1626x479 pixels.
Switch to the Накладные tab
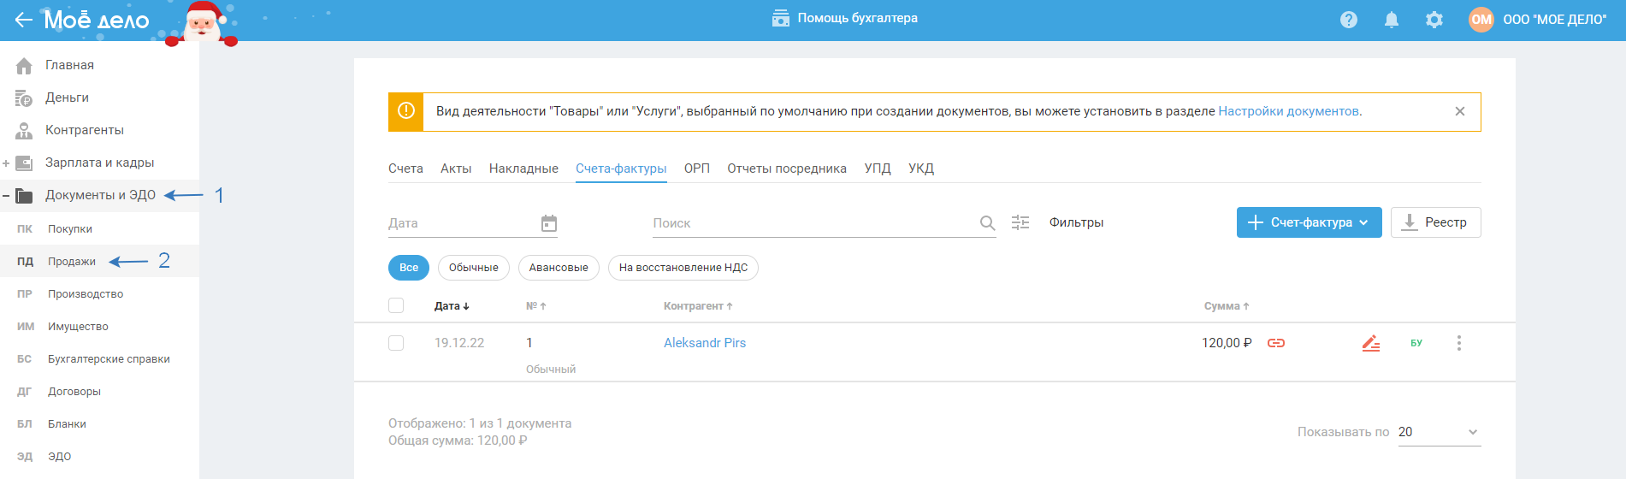(x=523, y=169)
